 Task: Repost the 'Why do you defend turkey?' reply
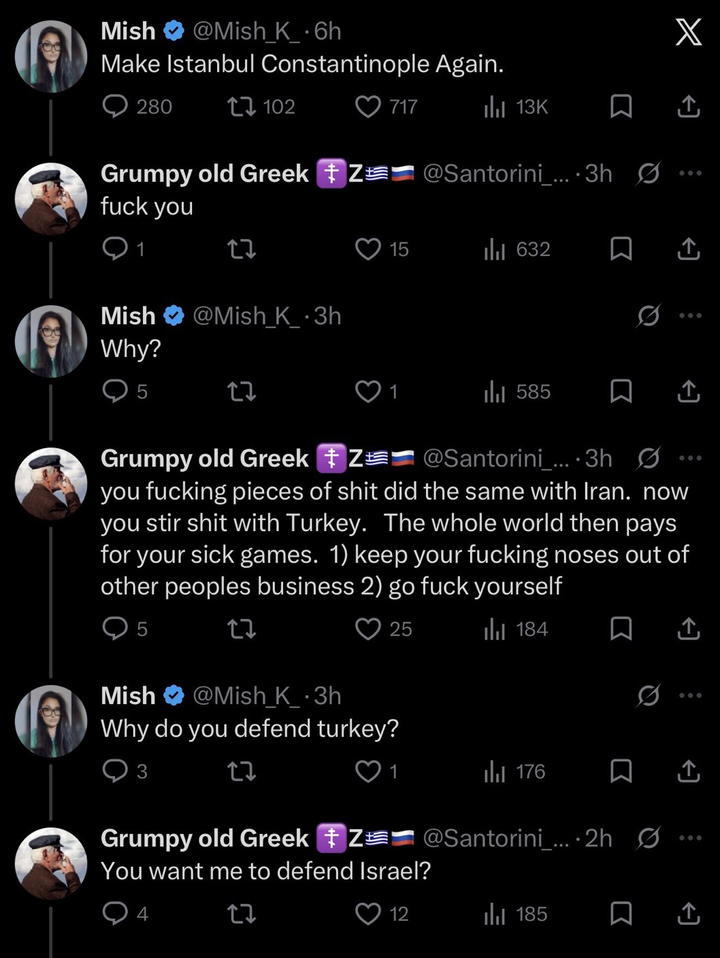[241, 771]
